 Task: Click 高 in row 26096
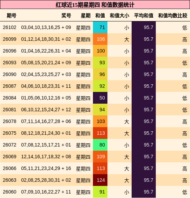185,51
